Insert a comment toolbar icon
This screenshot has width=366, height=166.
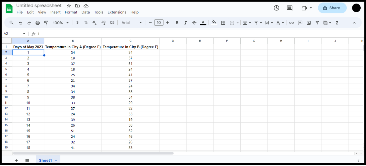(x=300, y=23)
